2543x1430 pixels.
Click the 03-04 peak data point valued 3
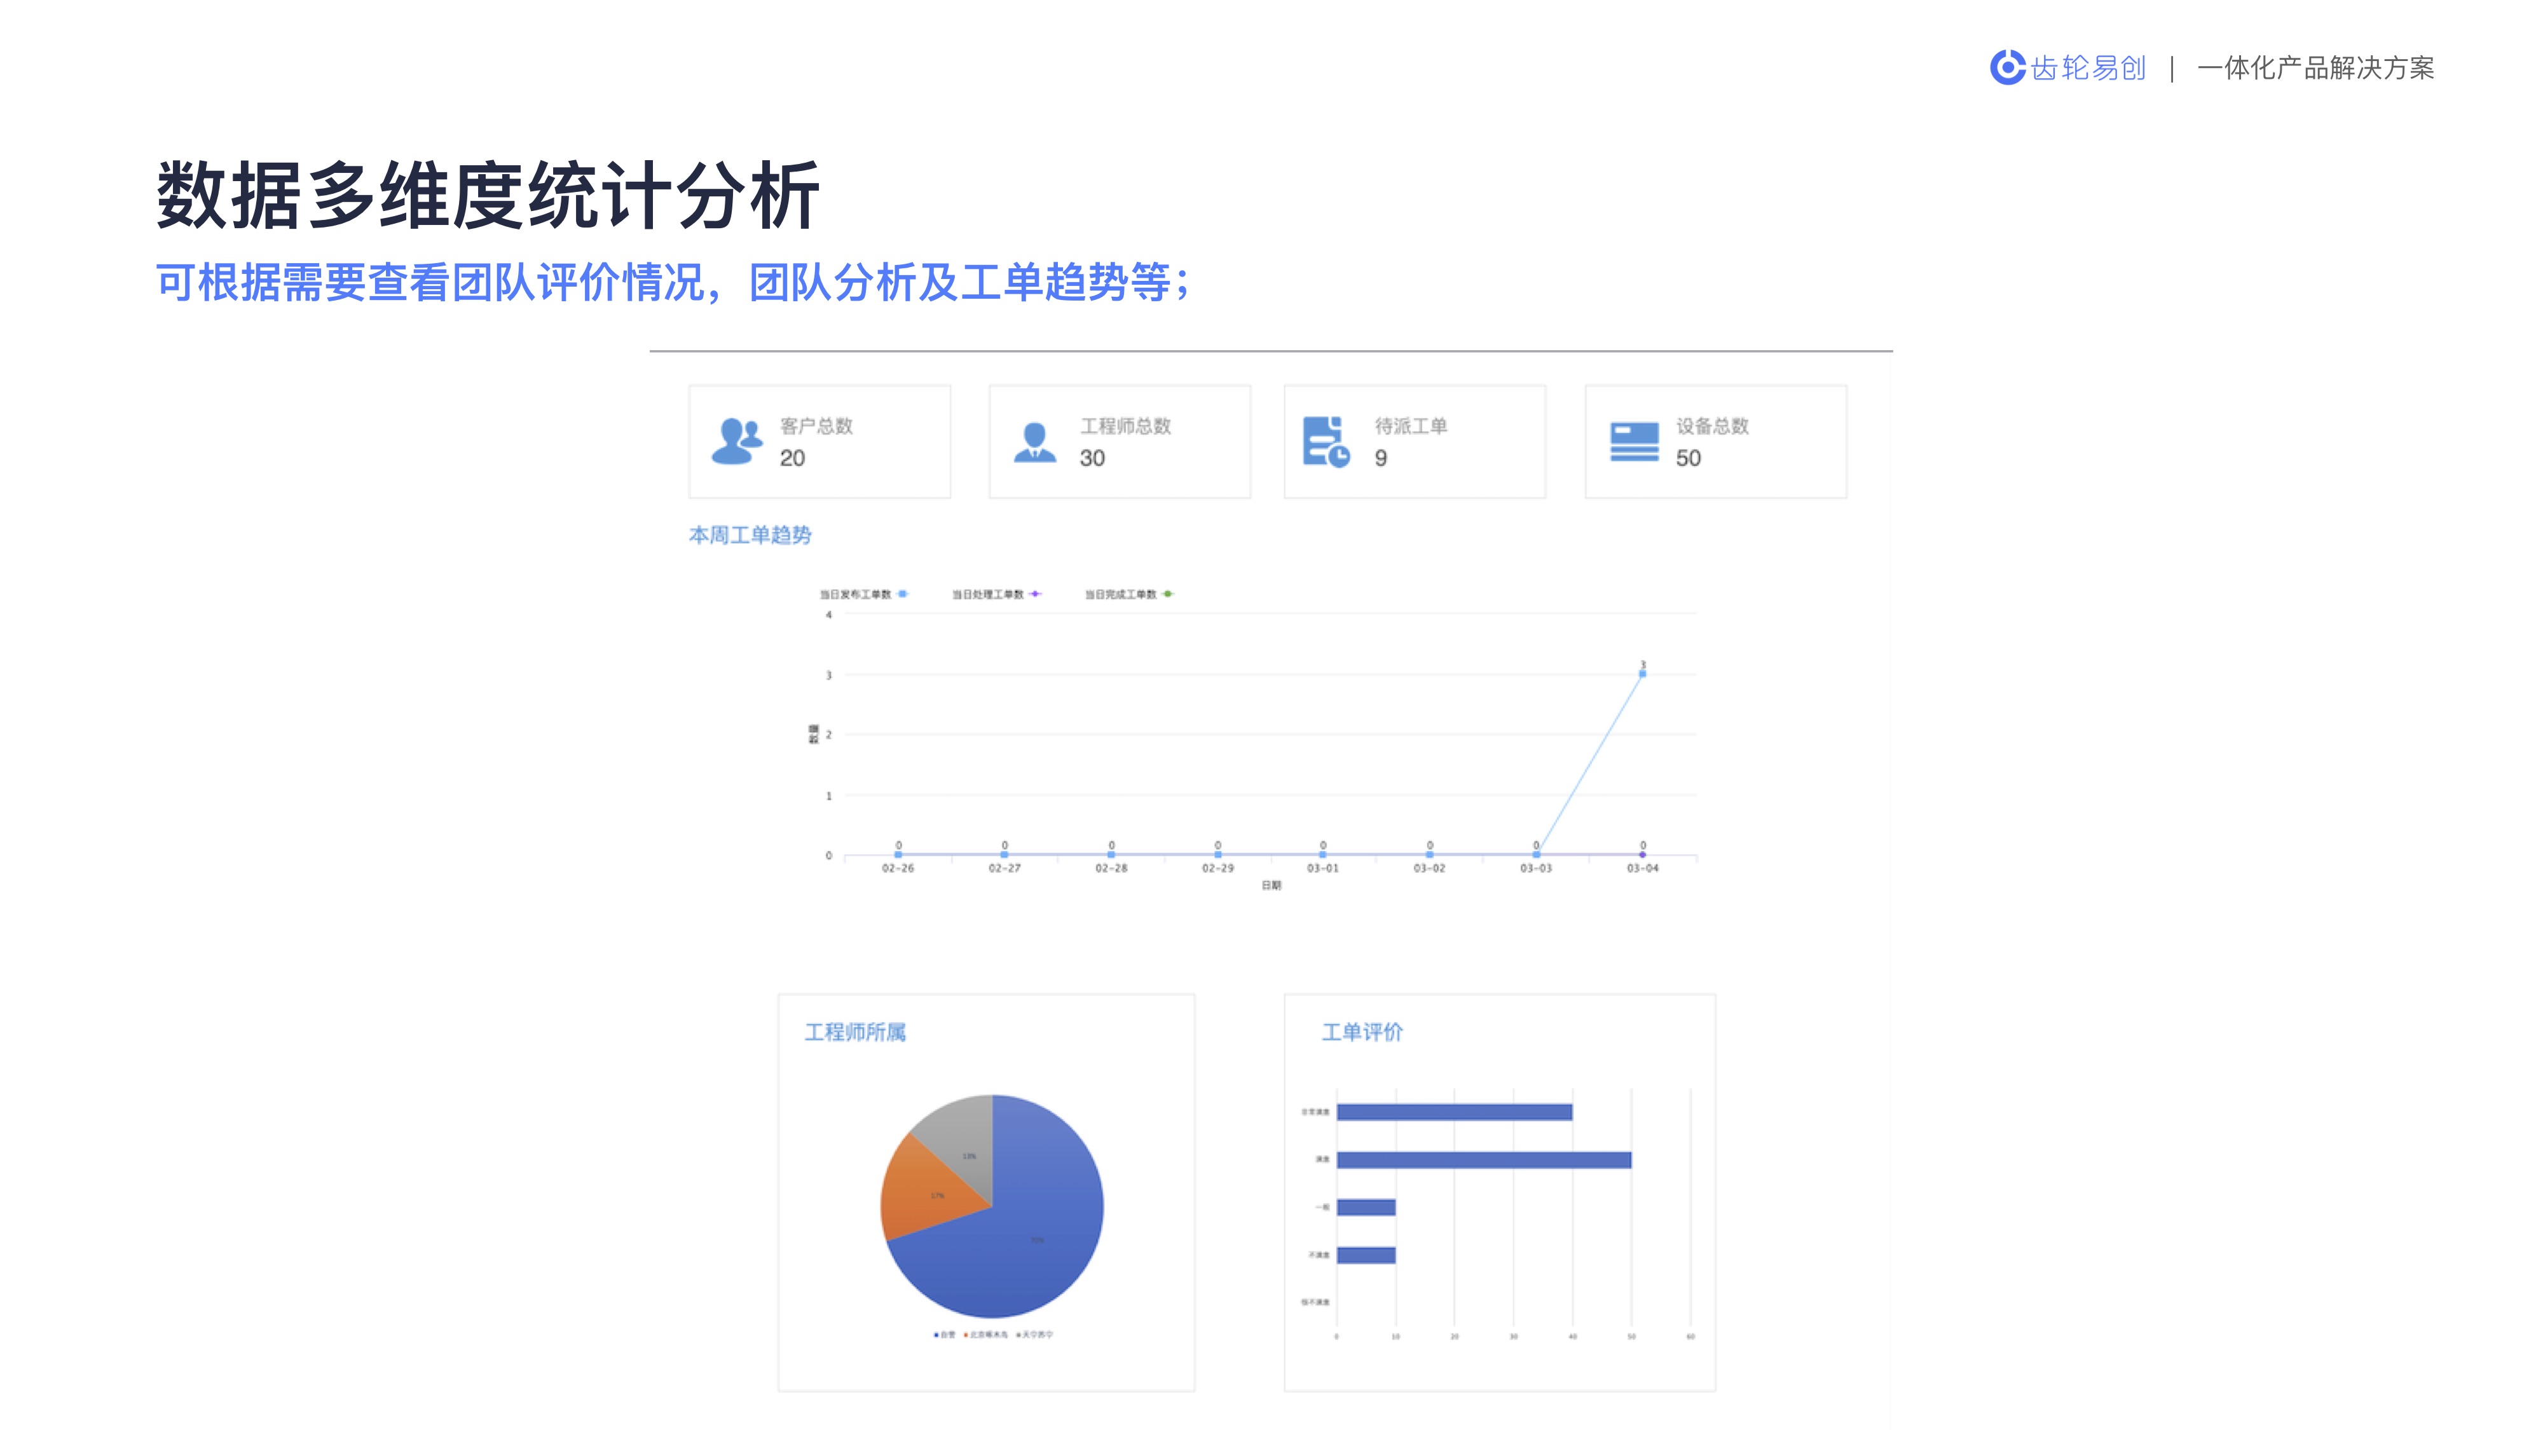click(x=1643, y=674)
